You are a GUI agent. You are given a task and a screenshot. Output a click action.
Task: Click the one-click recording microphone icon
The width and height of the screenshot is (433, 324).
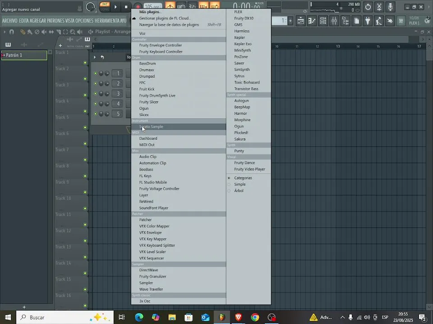390,7
